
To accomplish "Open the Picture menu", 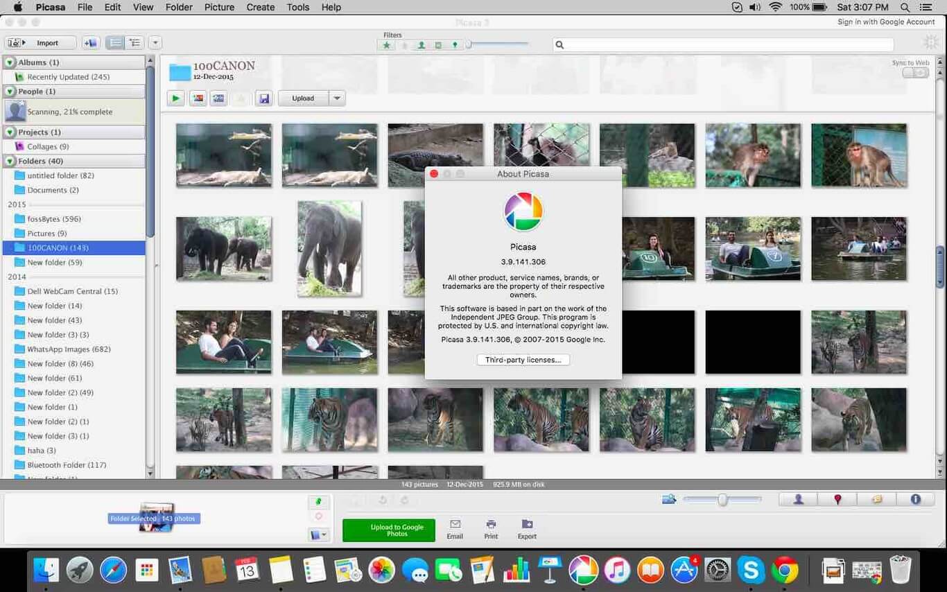I will [x=219, y=7].
